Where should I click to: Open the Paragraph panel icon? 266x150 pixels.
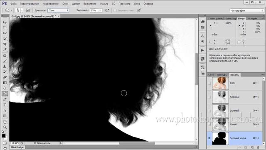[202, 42]
